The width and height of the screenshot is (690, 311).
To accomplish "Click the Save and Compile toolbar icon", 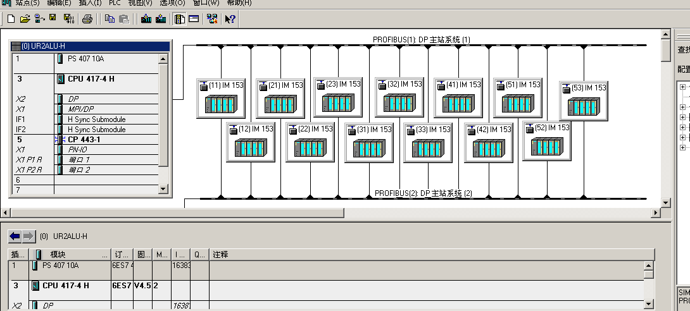I will (x=68, y=19).
